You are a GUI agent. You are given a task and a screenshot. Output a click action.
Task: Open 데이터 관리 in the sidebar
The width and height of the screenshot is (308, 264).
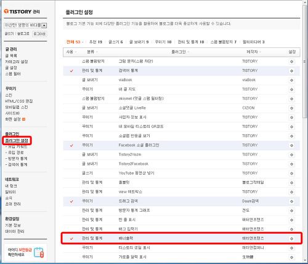click(x=15, y=231)
